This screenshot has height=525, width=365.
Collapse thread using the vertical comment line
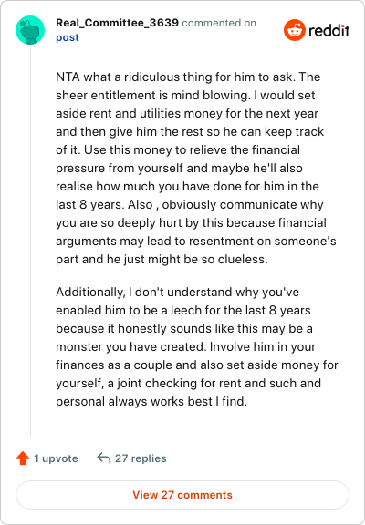[x=30, y=241]
